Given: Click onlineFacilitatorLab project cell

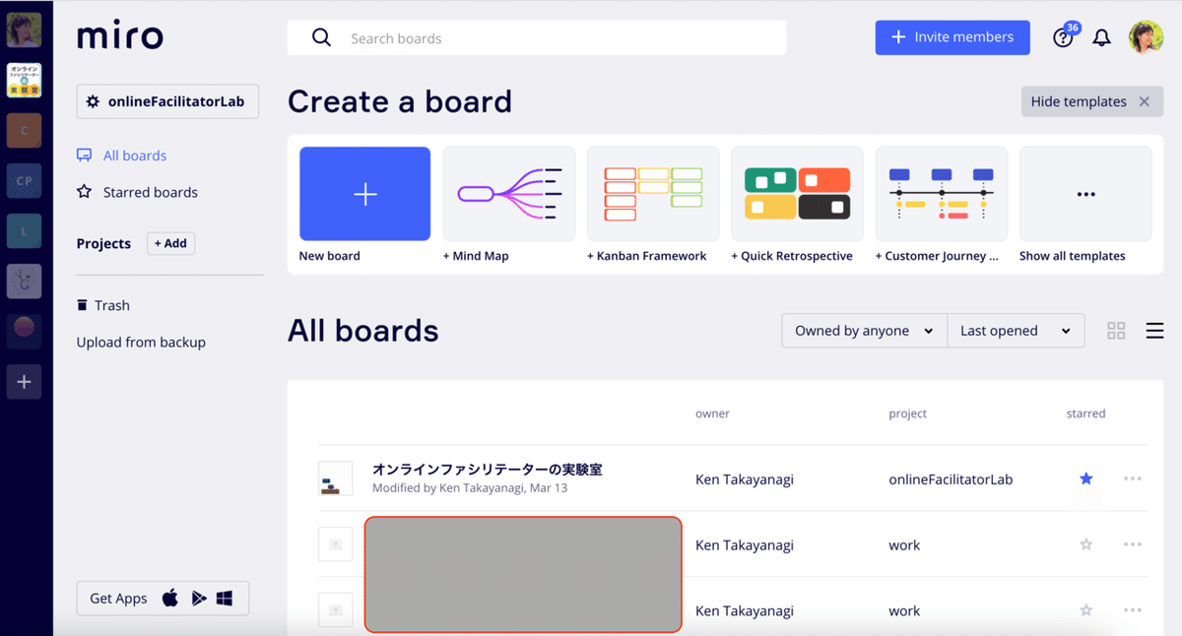Looking at the screenshot, I should (x=951, y=479).
